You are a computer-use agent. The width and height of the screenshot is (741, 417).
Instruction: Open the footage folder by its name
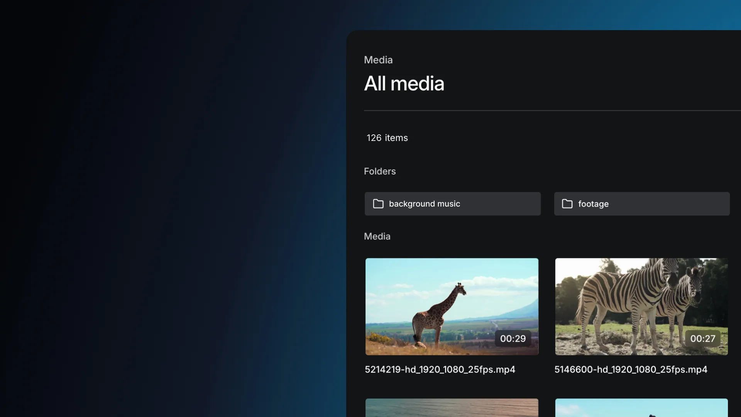pos(593,204)
